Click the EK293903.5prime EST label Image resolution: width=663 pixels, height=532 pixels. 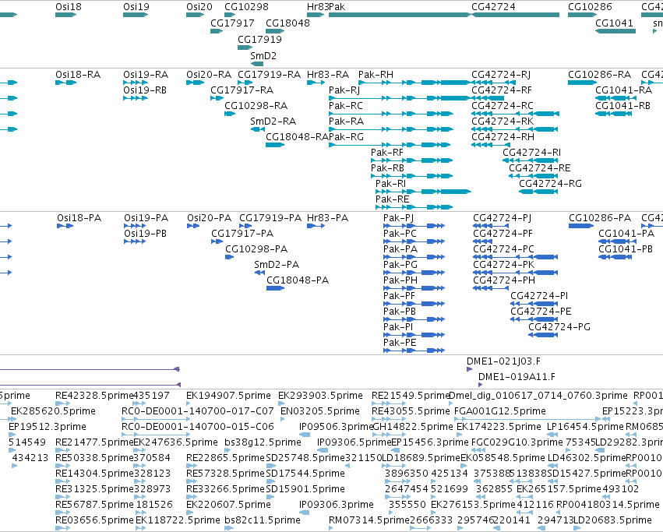tap(320, 396)
